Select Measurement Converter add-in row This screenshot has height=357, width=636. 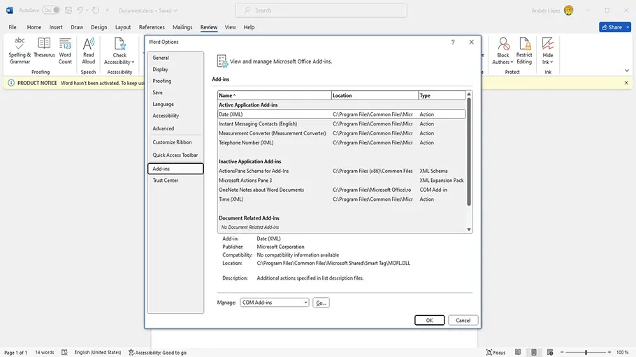[273, 133]
